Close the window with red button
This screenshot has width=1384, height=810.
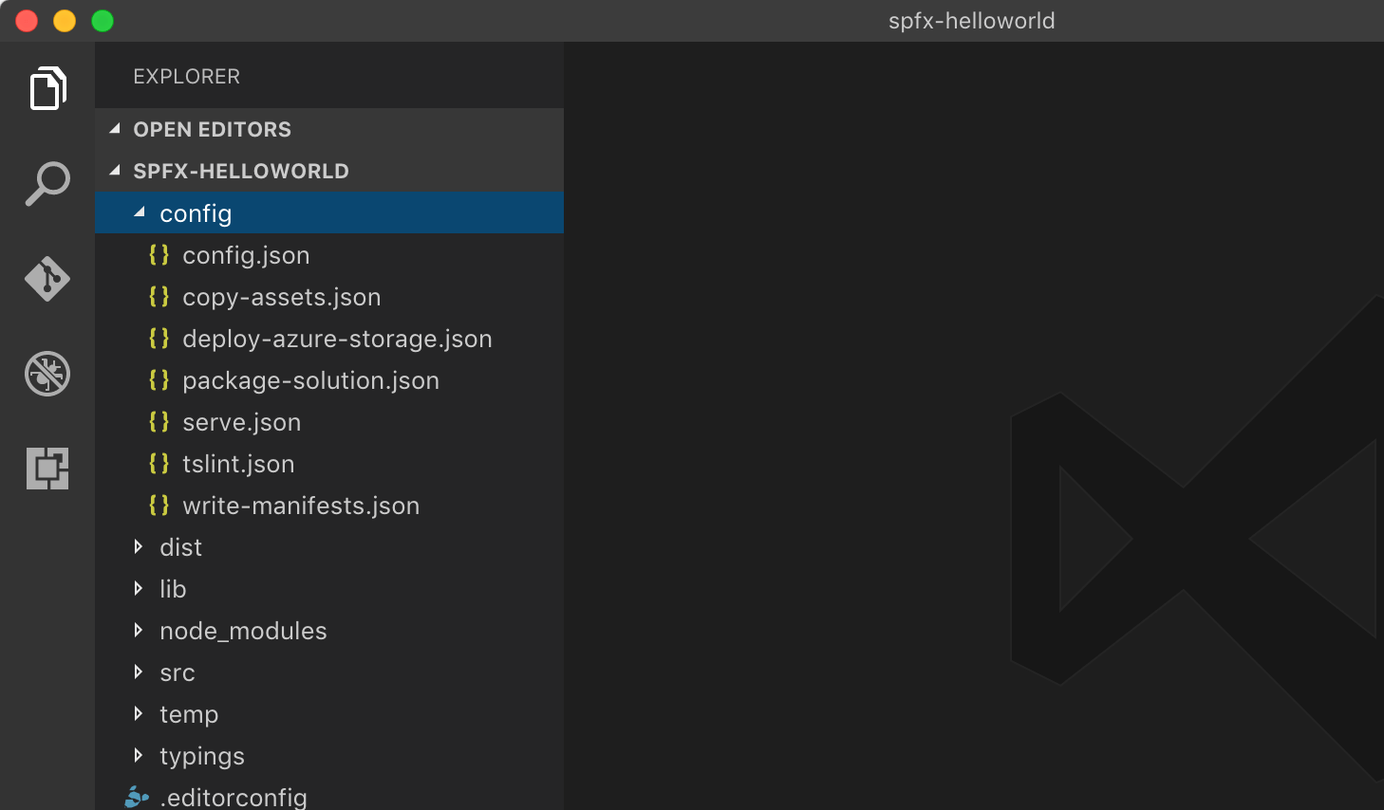coord(27,21)
